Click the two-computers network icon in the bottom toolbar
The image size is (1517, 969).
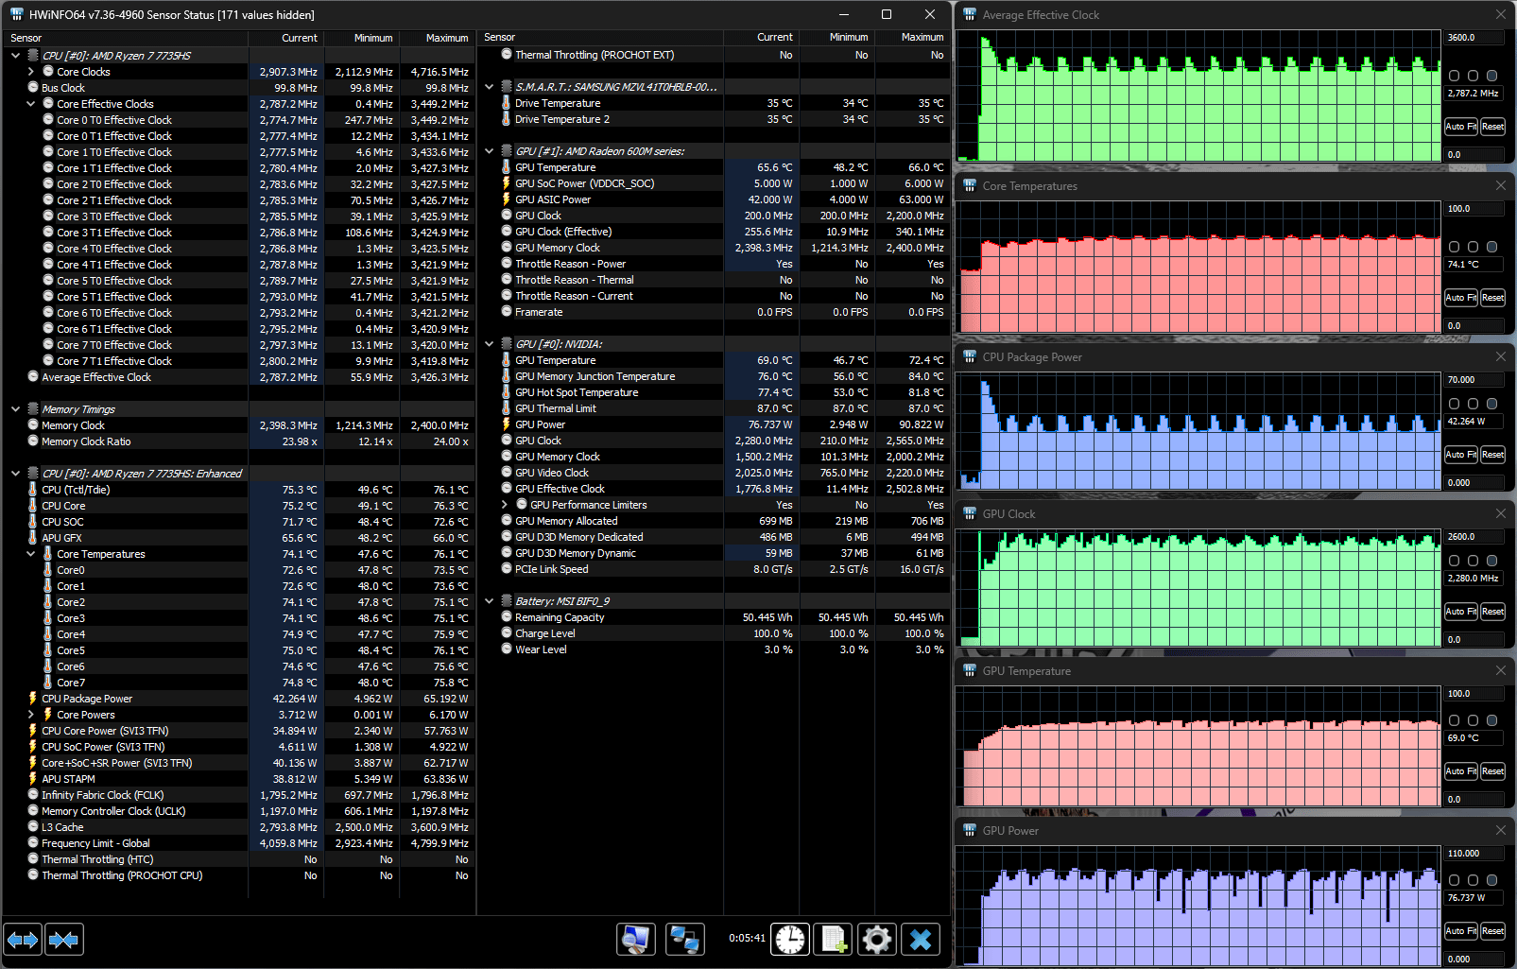coord(684,940)
